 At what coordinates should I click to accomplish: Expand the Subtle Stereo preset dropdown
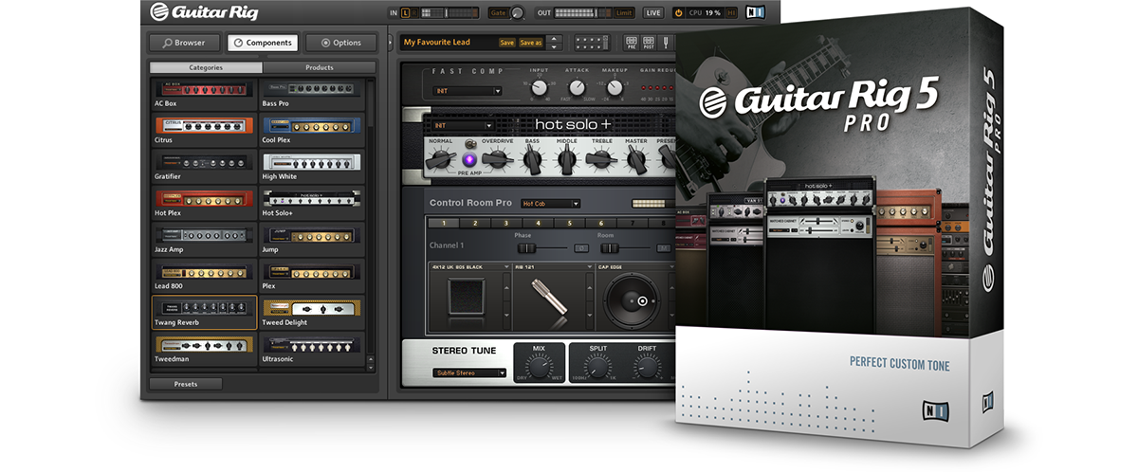pos(470,372)
